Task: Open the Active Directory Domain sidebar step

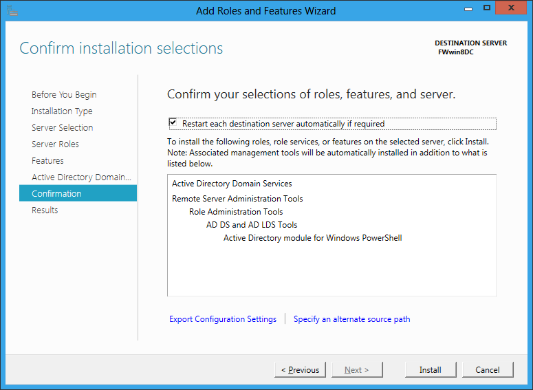Action: coord(81,177)
